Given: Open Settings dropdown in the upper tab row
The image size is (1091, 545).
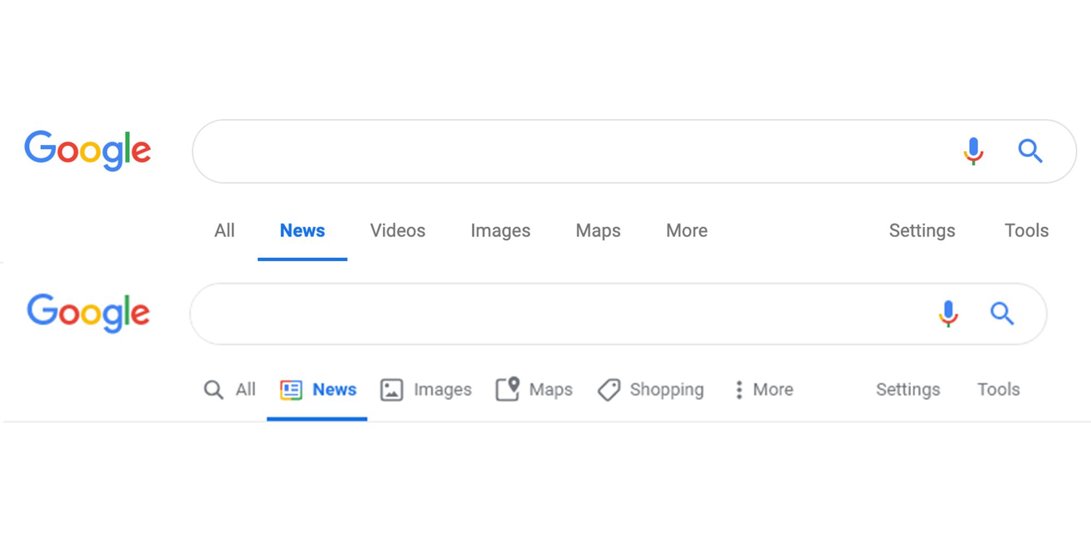Looking at the screenshot, I should point(922,231).
